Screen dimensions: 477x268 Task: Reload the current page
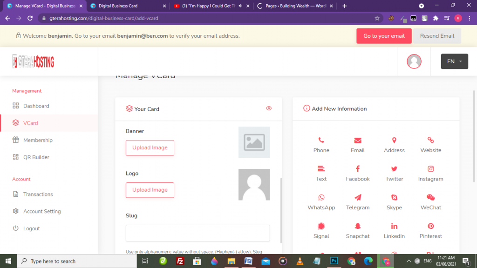click(x=30, y=18)
